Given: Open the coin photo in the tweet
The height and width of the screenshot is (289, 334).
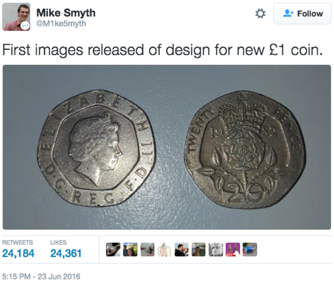Looking at the screenshot, I should tap(167, 147).
